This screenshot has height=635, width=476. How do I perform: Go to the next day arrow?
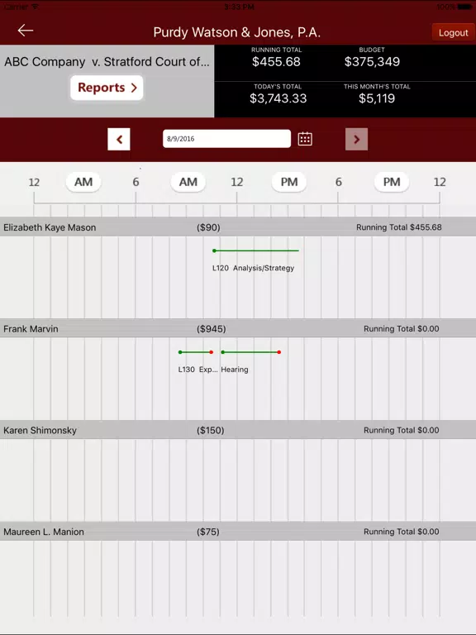tap(357, 139)
